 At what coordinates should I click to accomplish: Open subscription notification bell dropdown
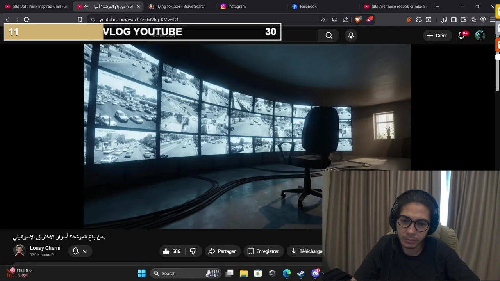[x=80, y=251]
